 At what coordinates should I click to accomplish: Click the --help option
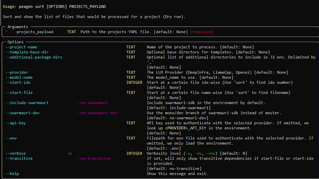point(12,174)
